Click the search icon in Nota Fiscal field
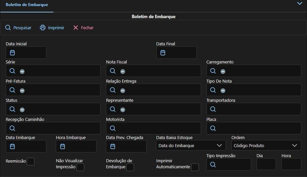 click(113, 71)
